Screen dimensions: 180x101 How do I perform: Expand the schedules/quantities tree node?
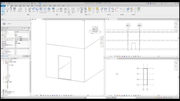(2, 92)
